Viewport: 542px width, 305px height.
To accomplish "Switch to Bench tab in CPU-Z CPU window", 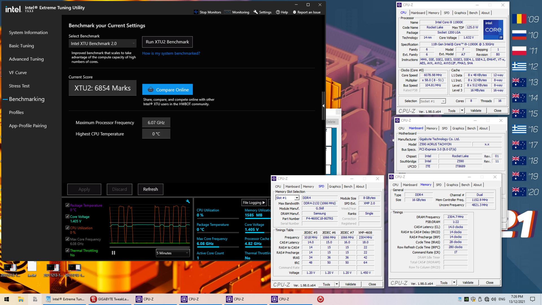I will click(x=473, y=13).
